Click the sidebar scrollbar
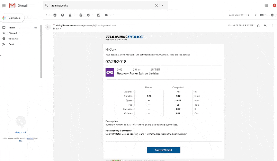 coord(41,51)
